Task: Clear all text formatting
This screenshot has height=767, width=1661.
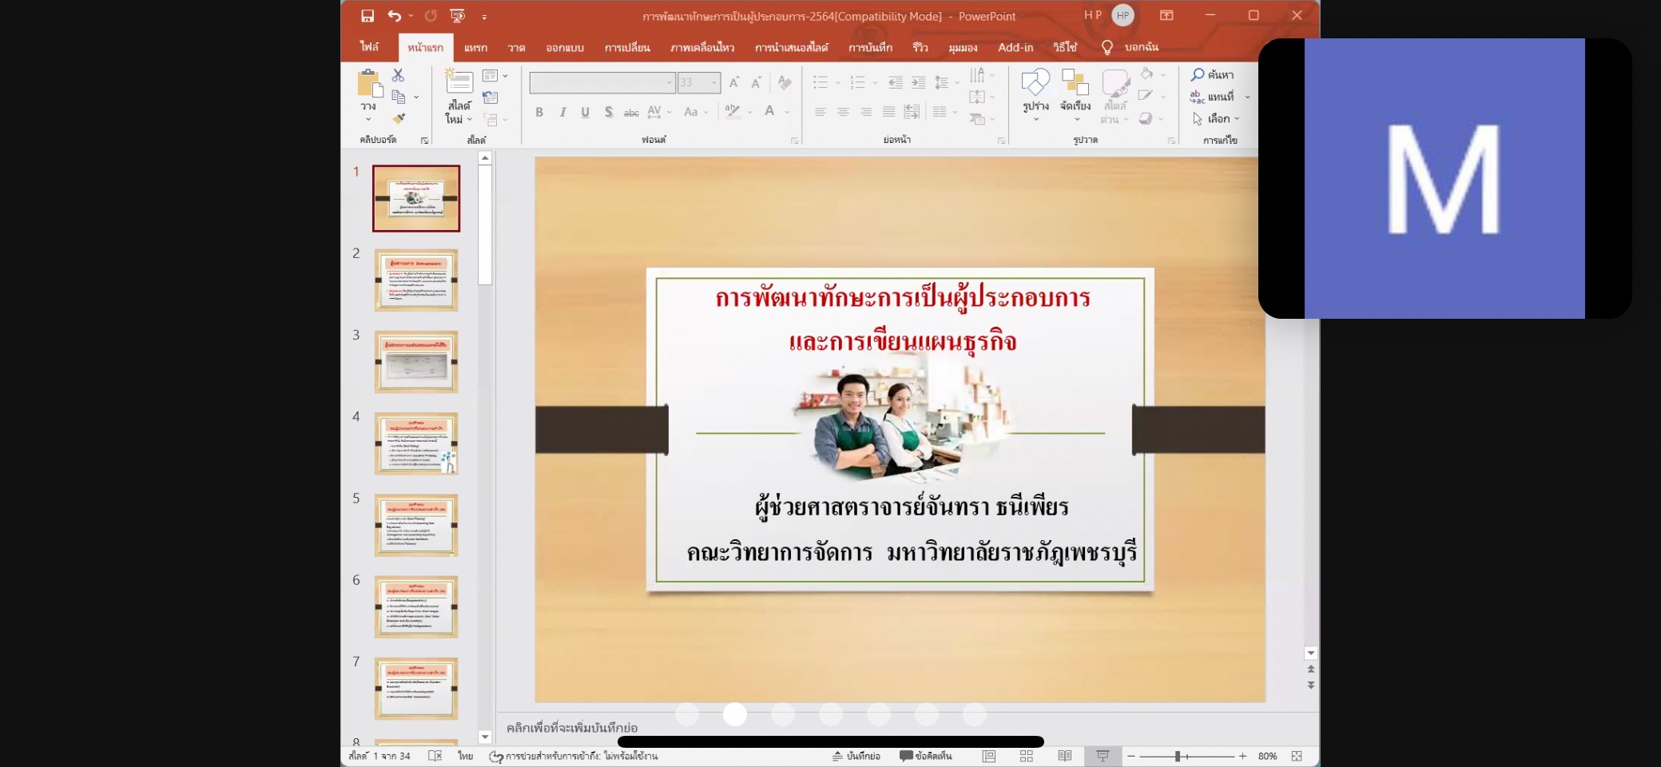Action: pos(785,82)
